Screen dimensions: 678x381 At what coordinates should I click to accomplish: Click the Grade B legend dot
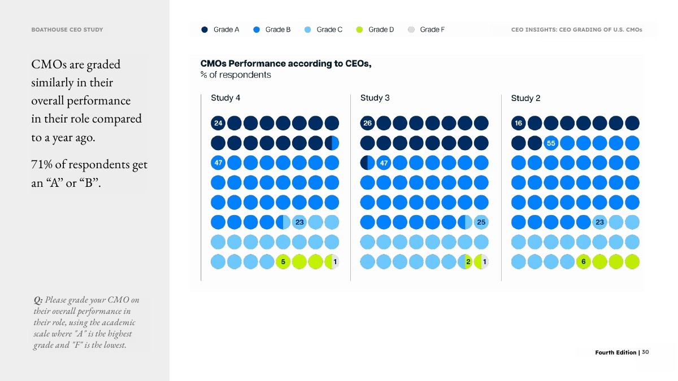coord(257,30)
